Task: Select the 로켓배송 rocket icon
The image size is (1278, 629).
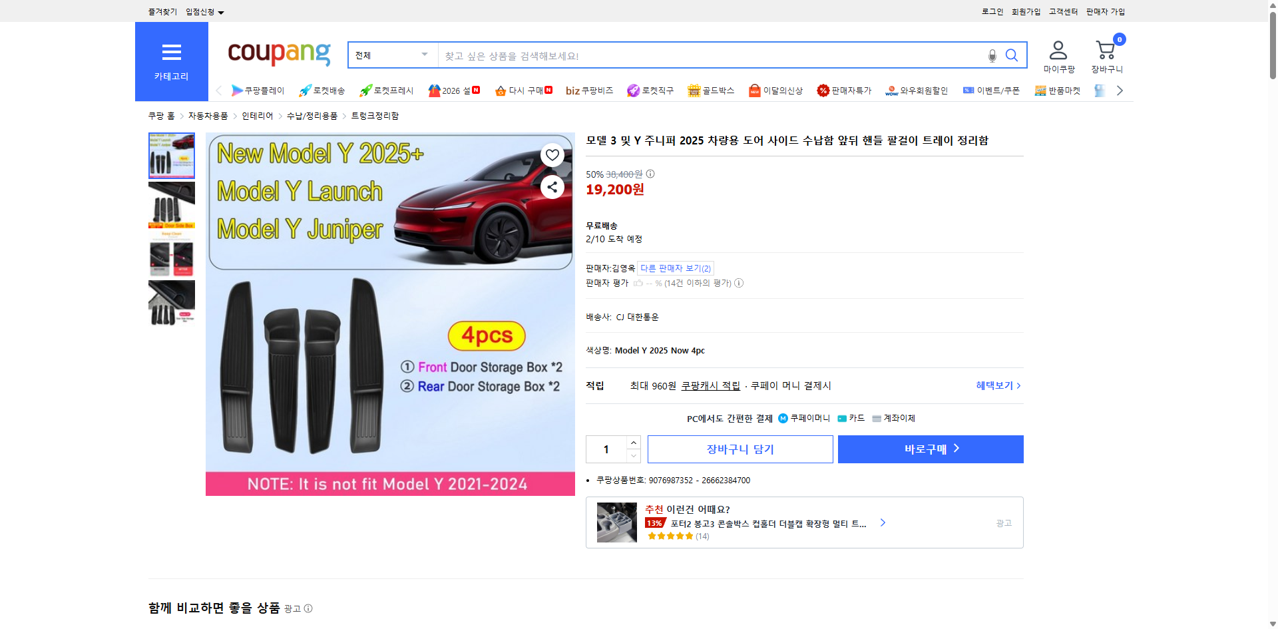Action: click(x=305, y=90)
